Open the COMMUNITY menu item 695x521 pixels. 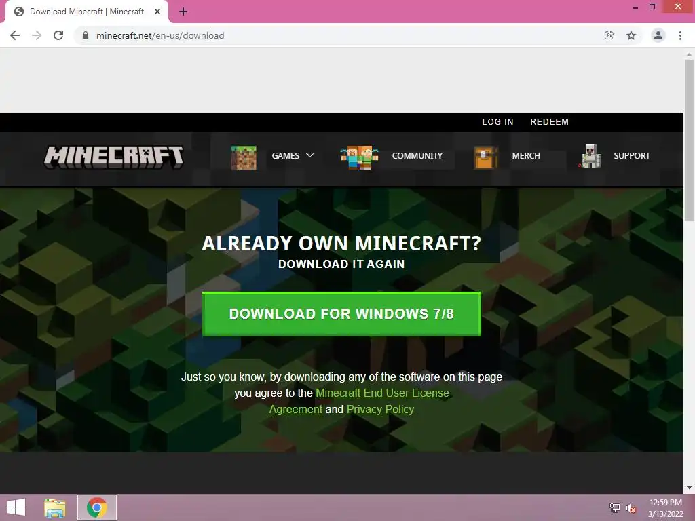pyautogui.click(x=417, y=156)
